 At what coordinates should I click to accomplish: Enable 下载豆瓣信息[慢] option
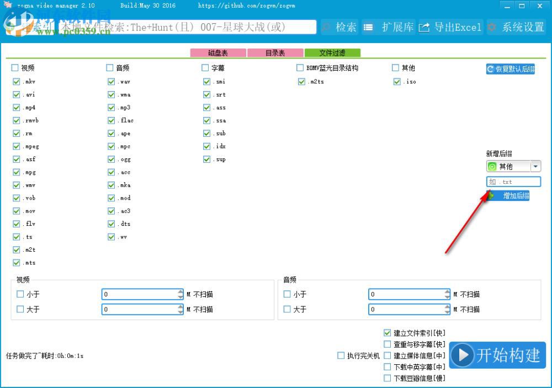[x=388, y=378]
